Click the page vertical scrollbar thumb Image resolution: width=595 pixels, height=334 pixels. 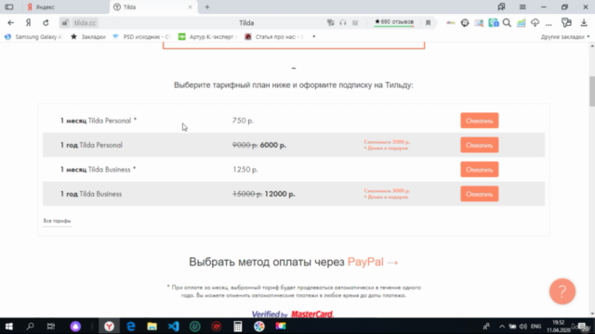pyautogui.click(x=592, y=91)
